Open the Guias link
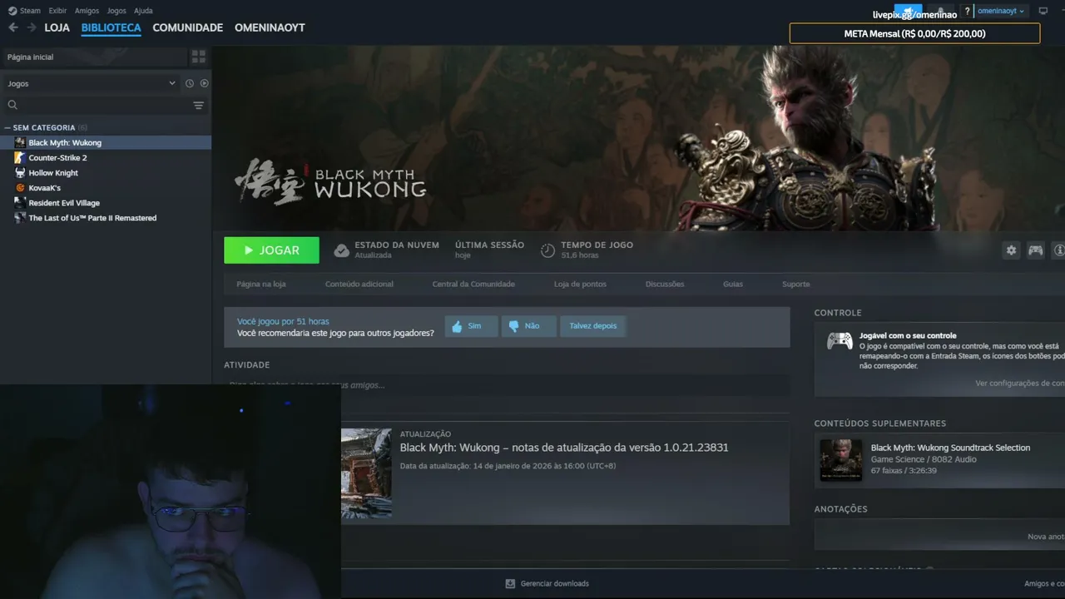This screenshot has width=1065, height=599. pyautogui.click(x=733, y=285)
